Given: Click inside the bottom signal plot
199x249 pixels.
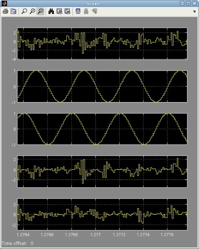Looking at the screenshot, I should (102, 214).
